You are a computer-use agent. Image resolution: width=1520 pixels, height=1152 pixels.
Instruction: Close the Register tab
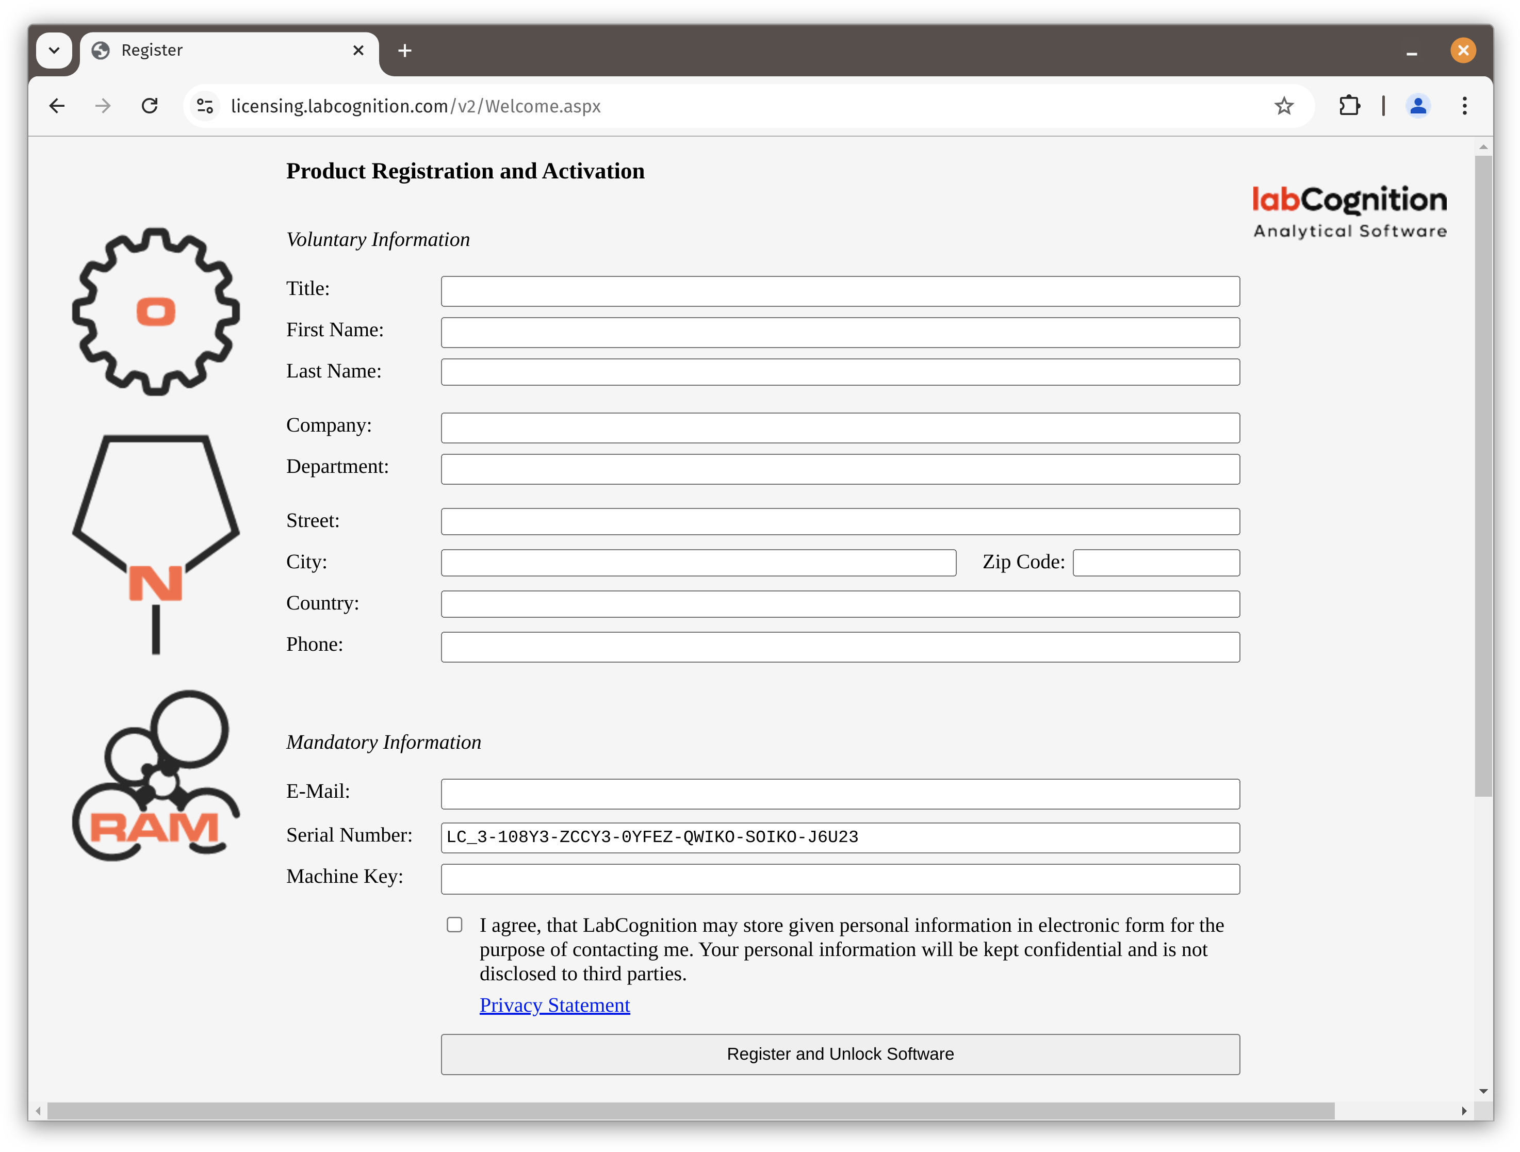tap(358, 50)
